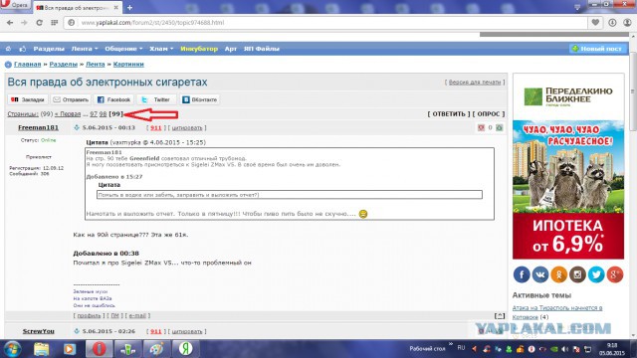
Task: Open the Opera main menu button
Action: 16,5
